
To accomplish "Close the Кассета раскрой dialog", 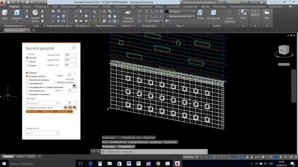I will 74,47.
